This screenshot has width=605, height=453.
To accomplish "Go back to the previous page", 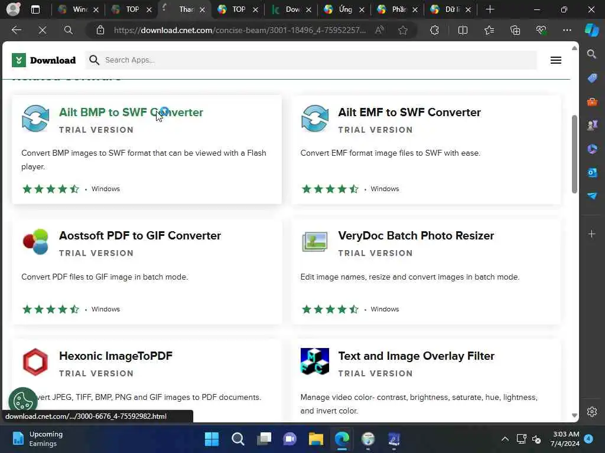I will pyautogui.click(x=16, y=30).
